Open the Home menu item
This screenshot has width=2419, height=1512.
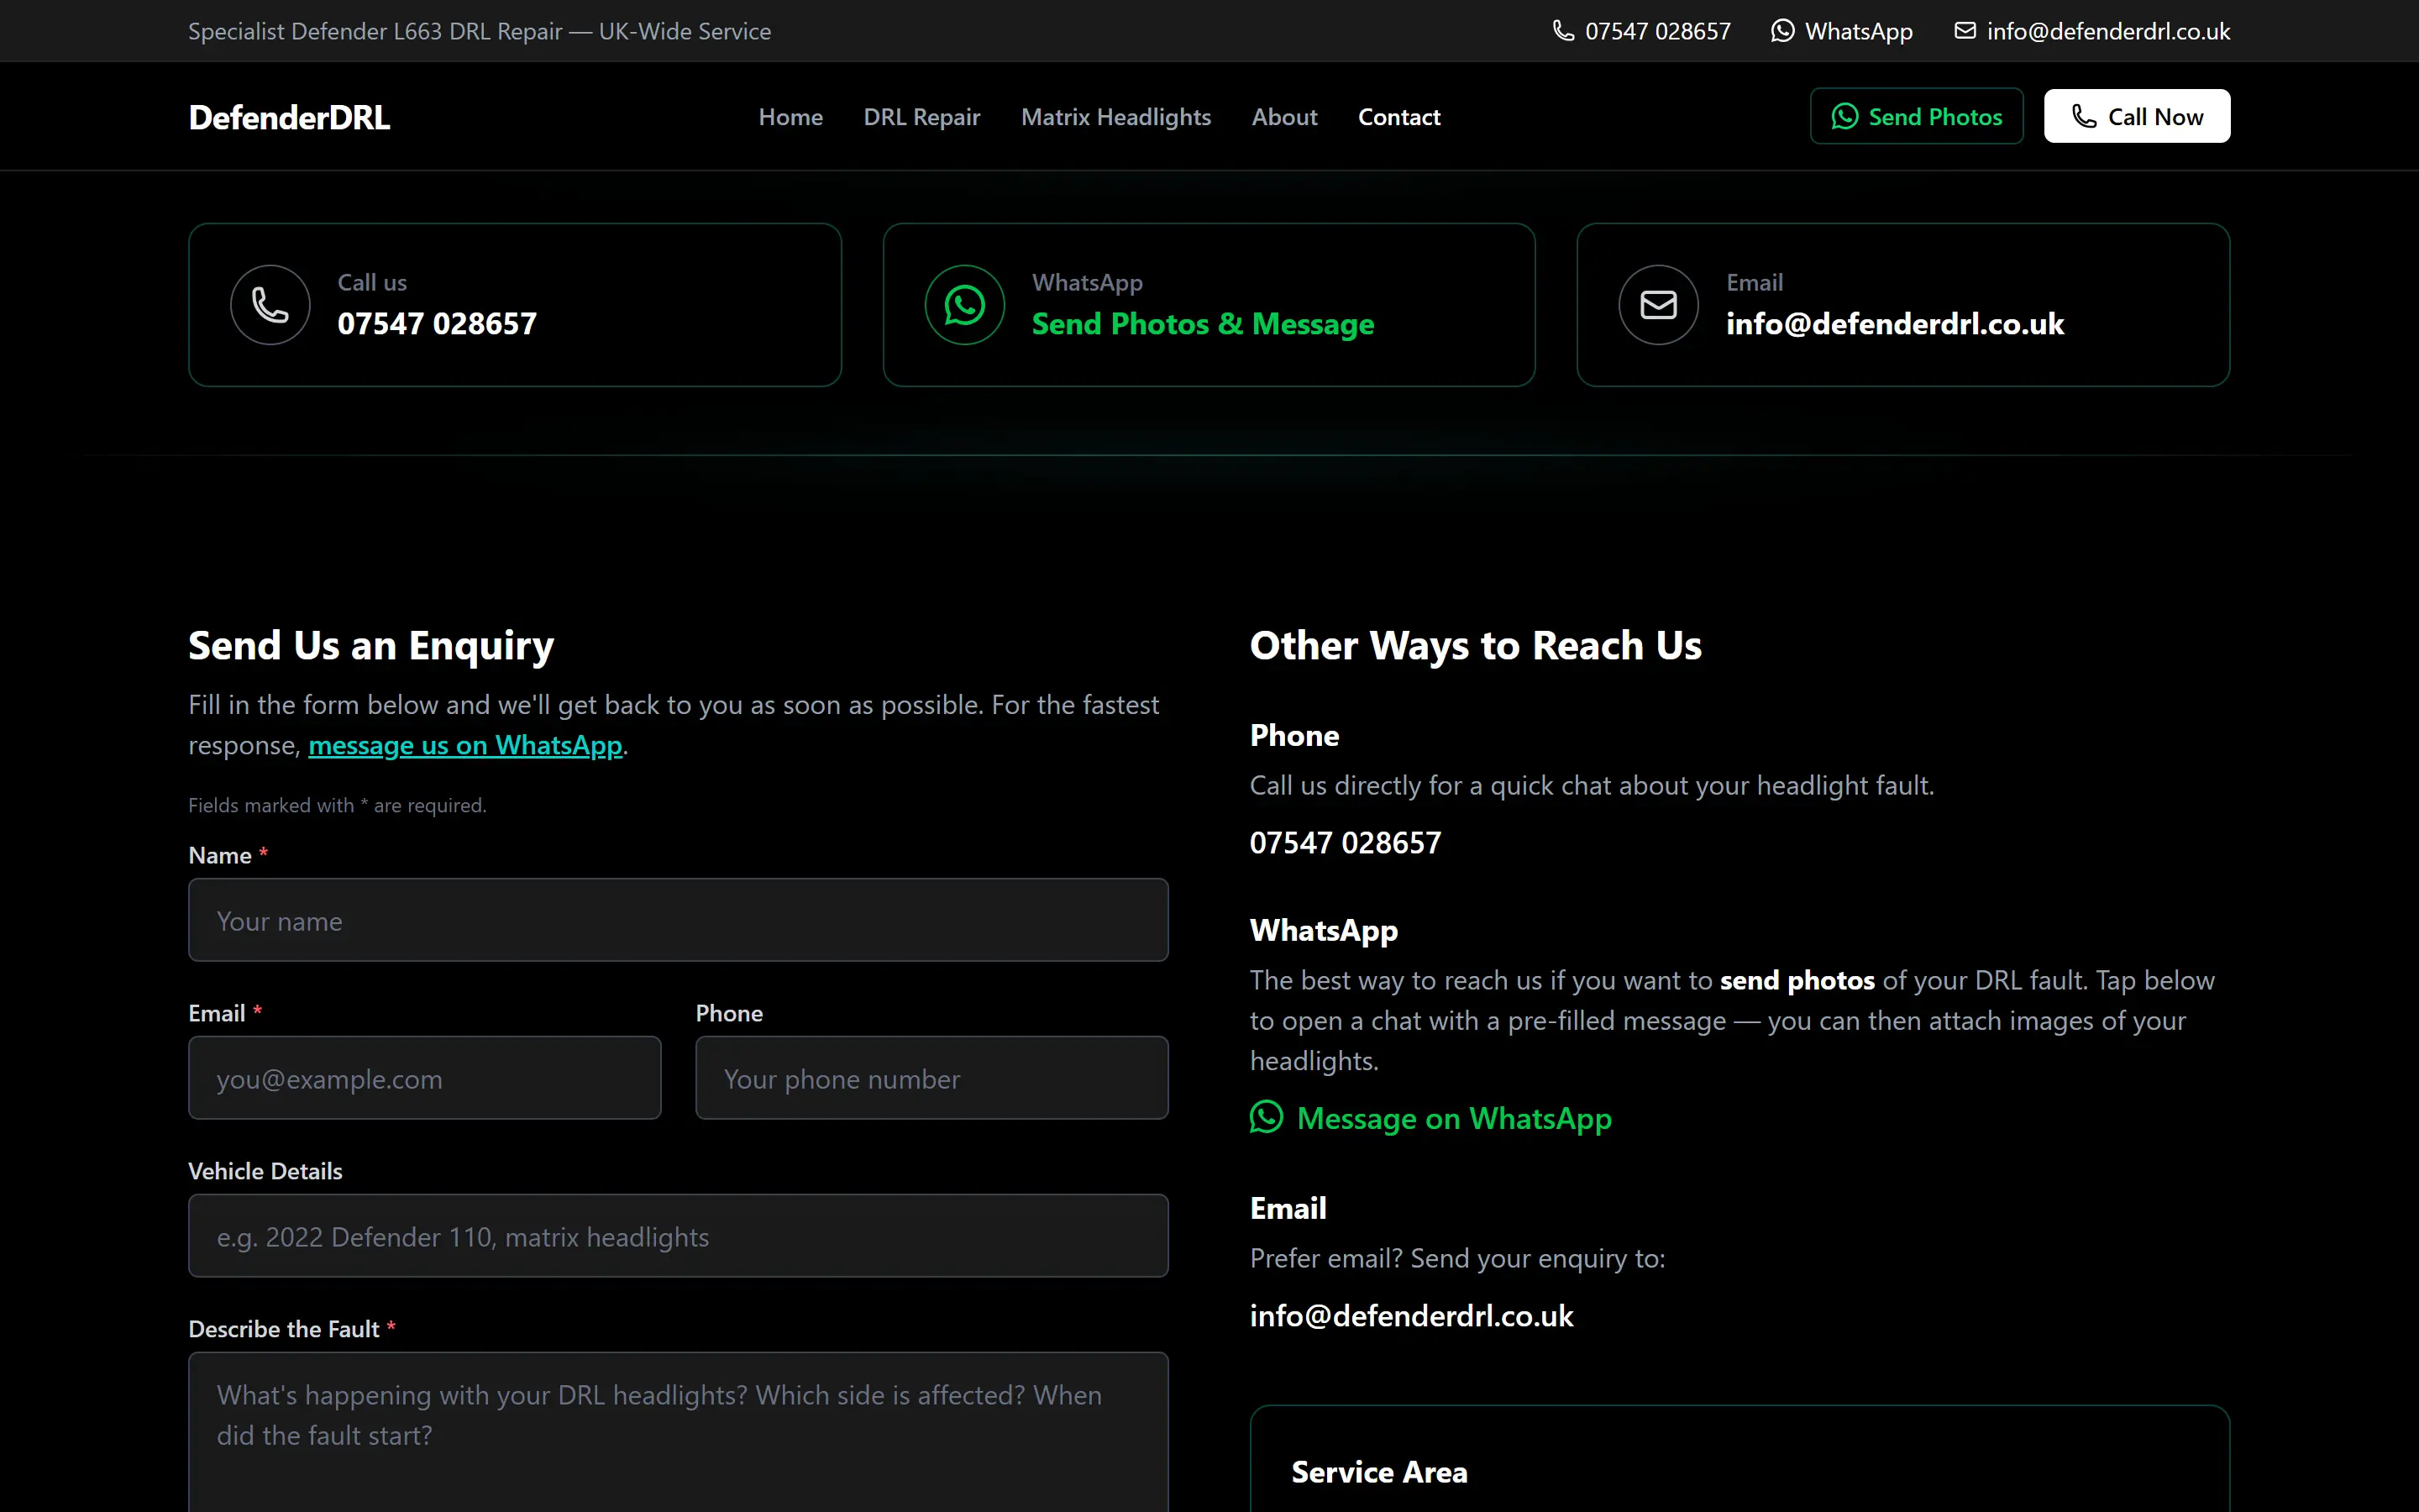[790, 117]
